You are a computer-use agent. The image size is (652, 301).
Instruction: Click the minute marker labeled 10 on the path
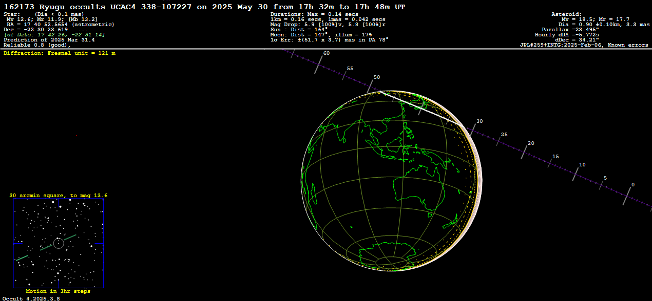pyautogui.click(x=577, y=174)
